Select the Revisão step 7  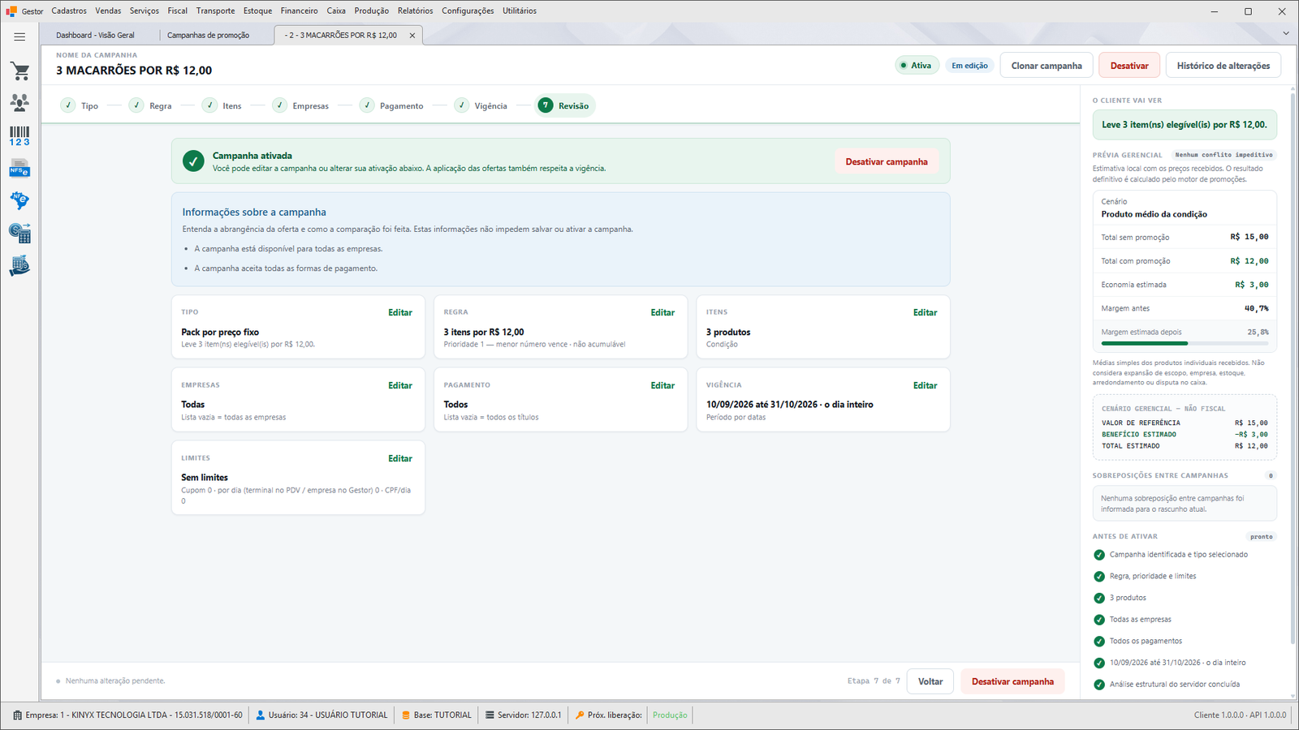[565, 105]
